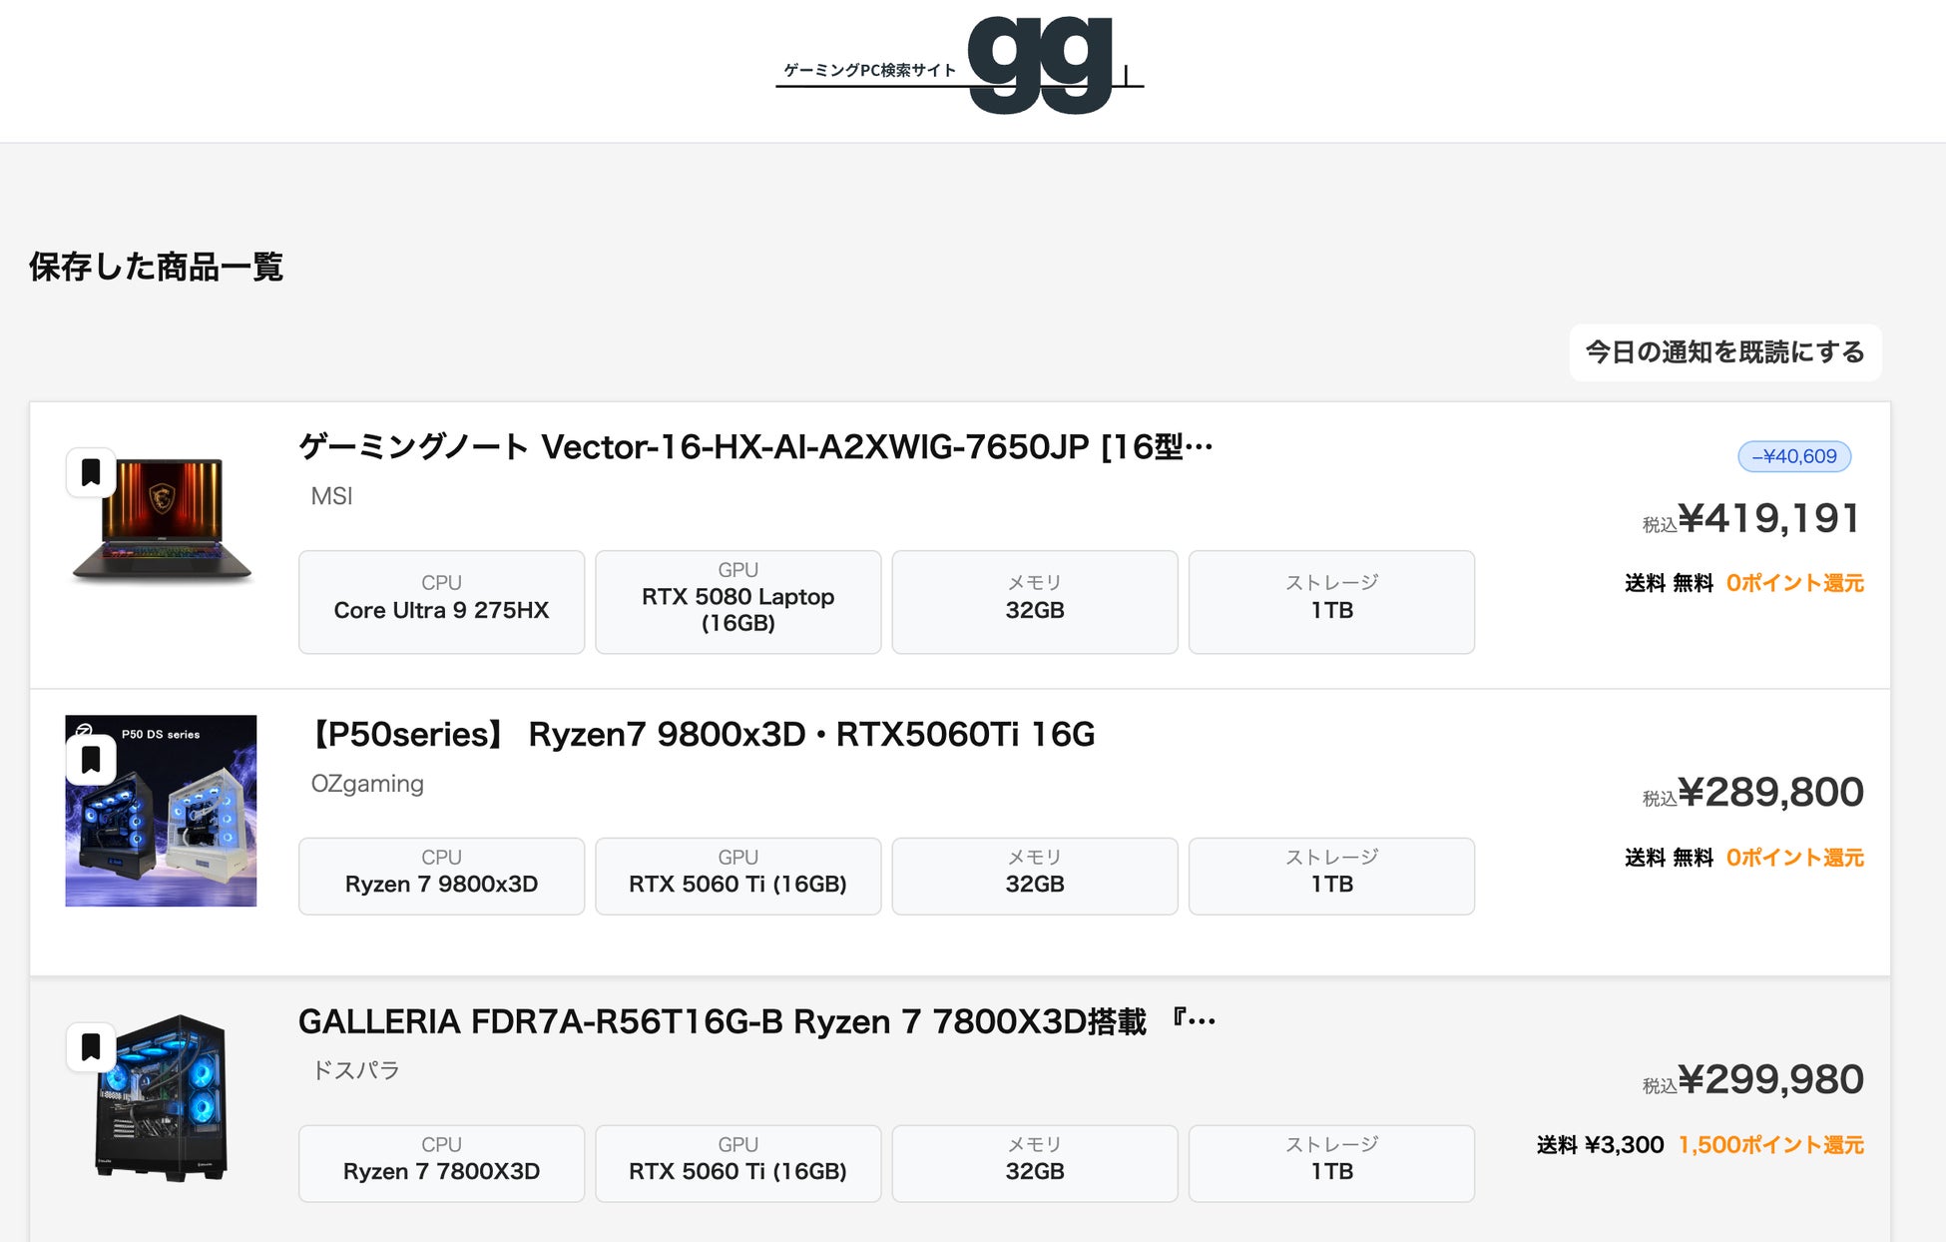This screenshot has height=1242, width=1946.
Task: Remove the P50series bookmark
Action: pos(91,760)
